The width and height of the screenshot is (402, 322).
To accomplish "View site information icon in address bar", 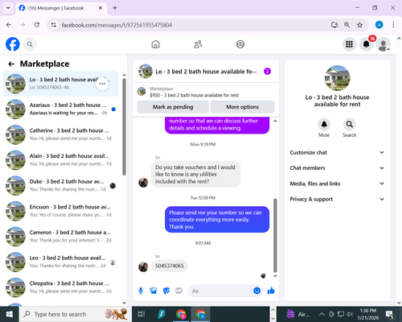I will click(x=54, y=25).
